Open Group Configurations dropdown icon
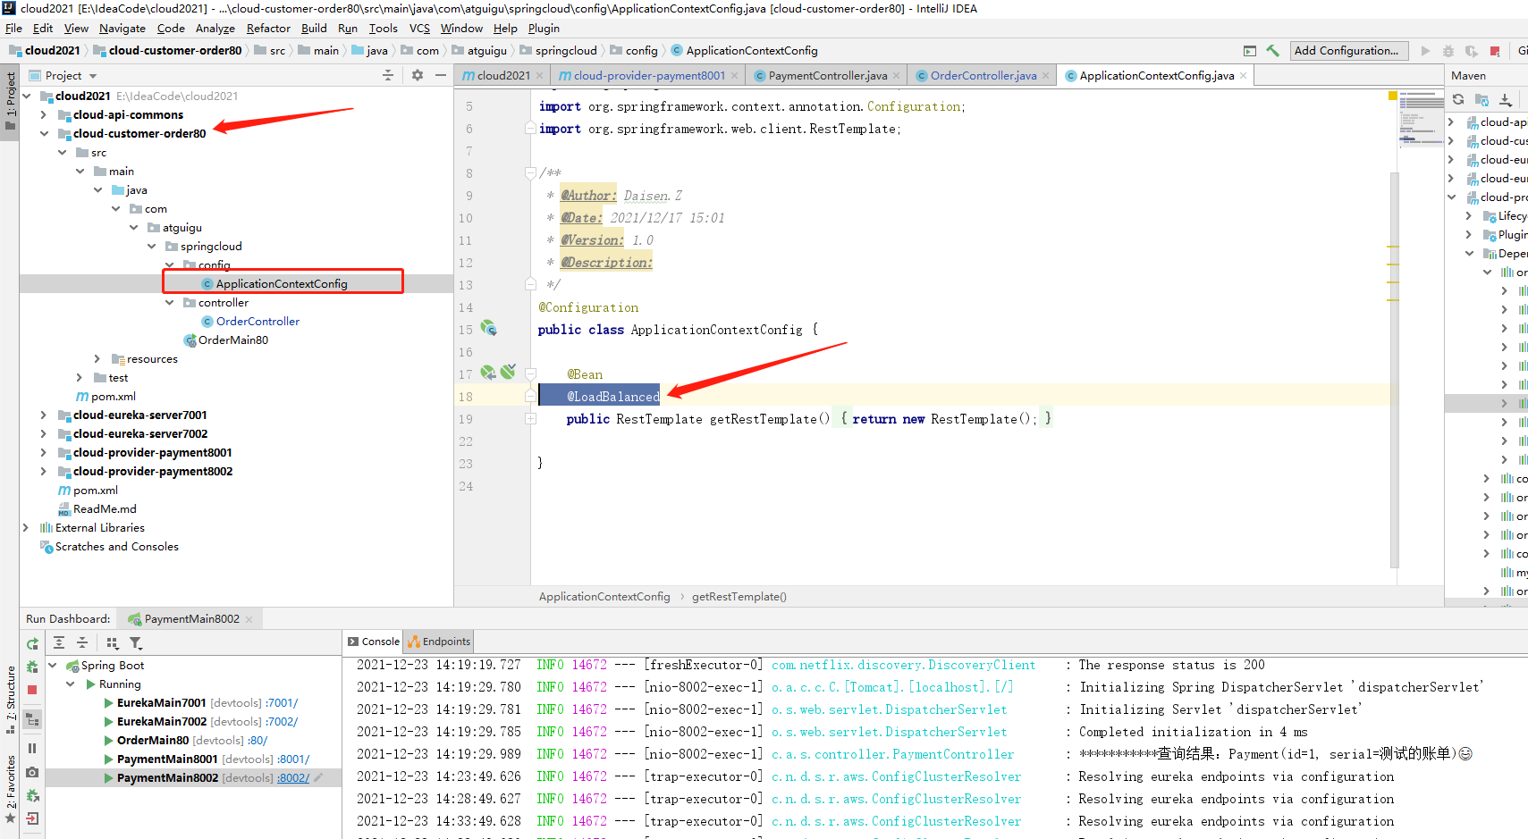Image resolution: width=1528 pixels, height=839 pixels. [113, 643]
